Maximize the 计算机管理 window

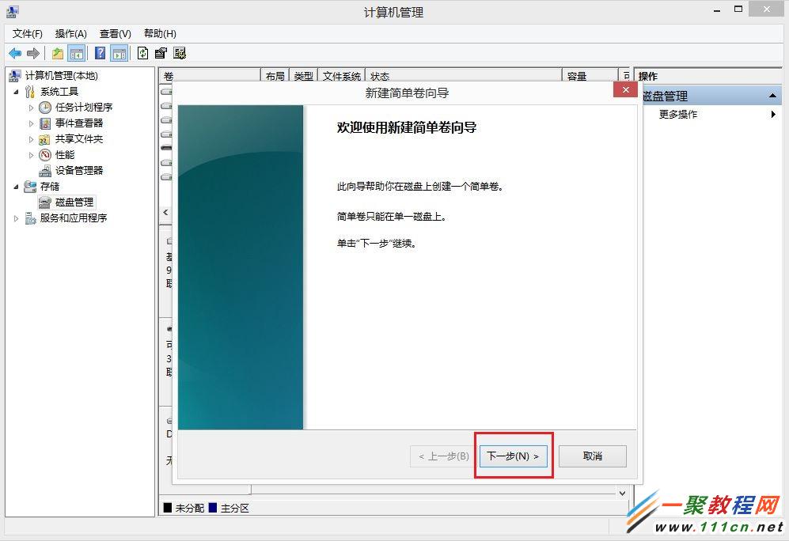pyautogui.click(x=738, y=9)
